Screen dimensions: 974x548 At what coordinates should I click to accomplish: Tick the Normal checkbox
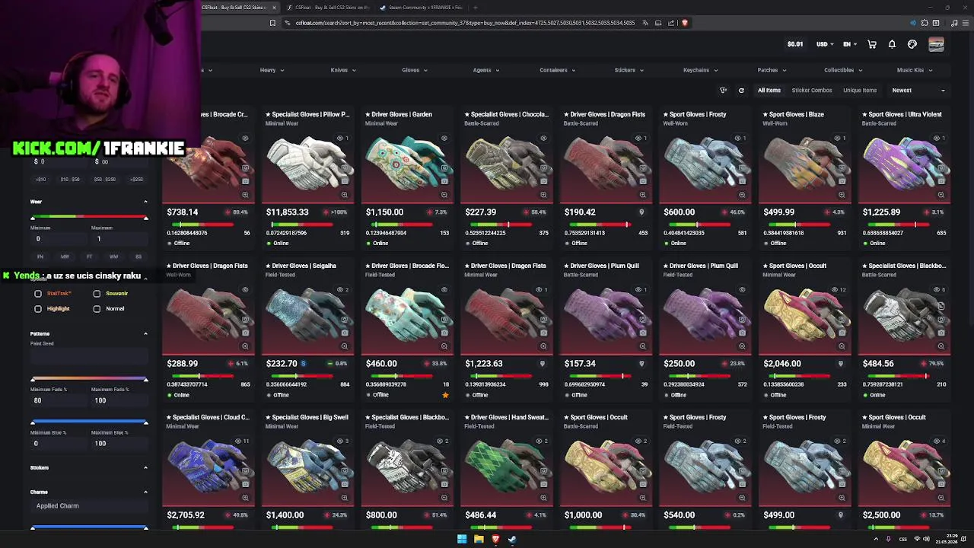pyautogui.click(x=97, y=309)
